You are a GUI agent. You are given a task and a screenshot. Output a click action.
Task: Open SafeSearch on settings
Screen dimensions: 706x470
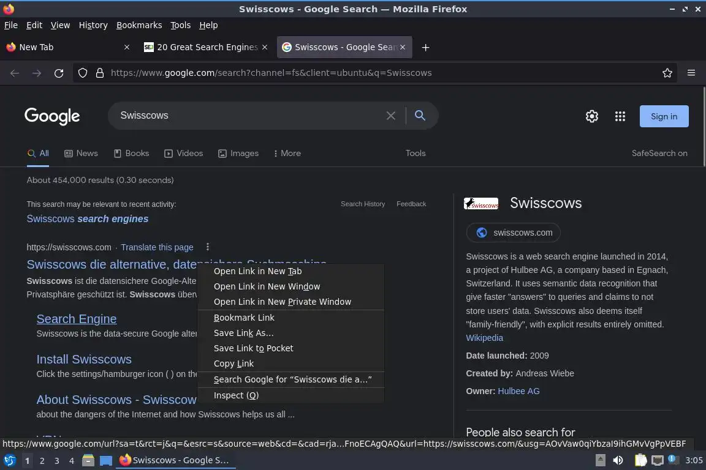coord(659,154)
